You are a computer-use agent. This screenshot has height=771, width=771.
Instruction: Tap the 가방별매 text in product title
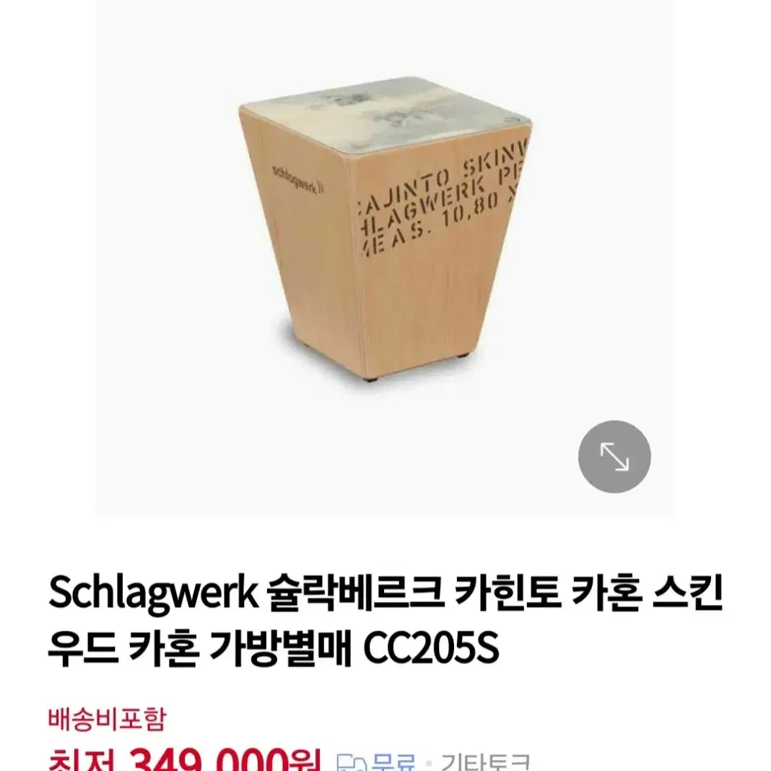(x=280, y=648)
